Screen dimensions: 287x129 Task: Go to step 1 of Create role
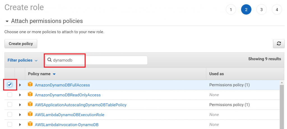pos(231,10)
